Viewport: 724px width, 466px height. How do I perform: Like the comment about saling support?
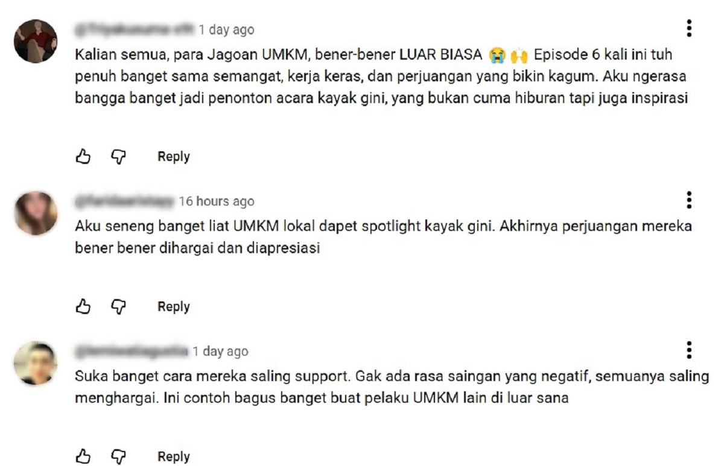[x=83, y=456]
